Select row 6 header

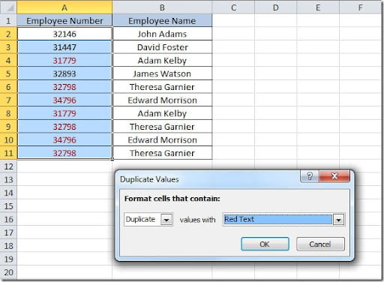point(8,87)
